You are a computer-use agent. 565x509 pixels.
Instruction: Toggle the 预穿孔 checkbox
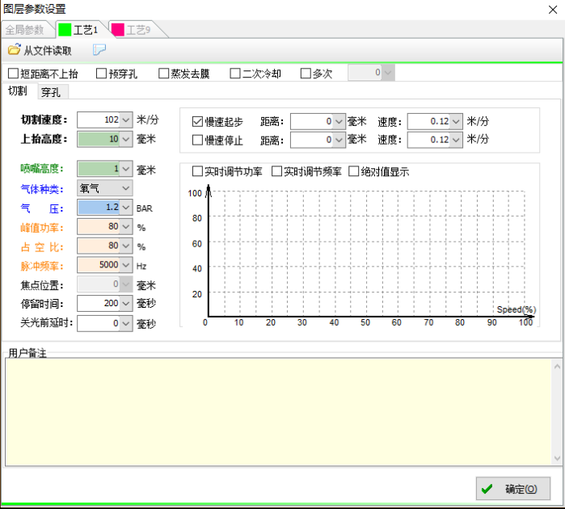[101, 74]
